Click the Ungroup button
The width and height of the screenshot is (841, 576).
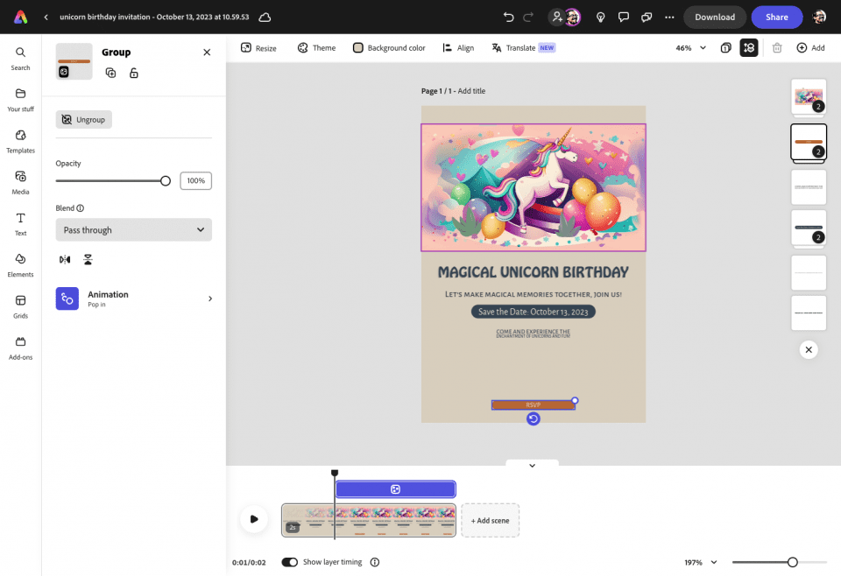pos(84,119)
